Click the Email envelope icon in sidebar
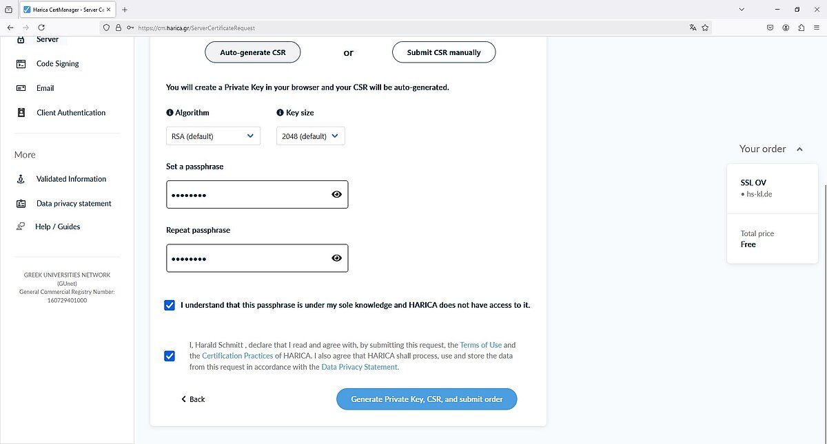Screen dimensions: 827x444 coord(21,88)
